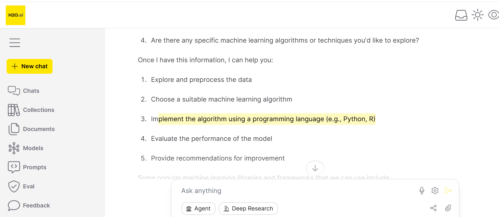Viewport: 499px width, 217px height.
Task: Enable Deep Research mode
Action: [248, 209]
